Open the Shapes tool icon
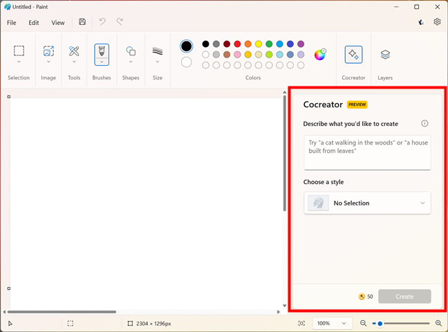This screenshot has height=332, width=448. 131,51
